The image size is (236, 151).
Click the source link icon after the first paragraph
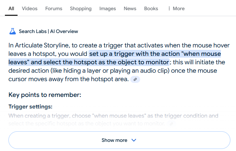(135, 80)
